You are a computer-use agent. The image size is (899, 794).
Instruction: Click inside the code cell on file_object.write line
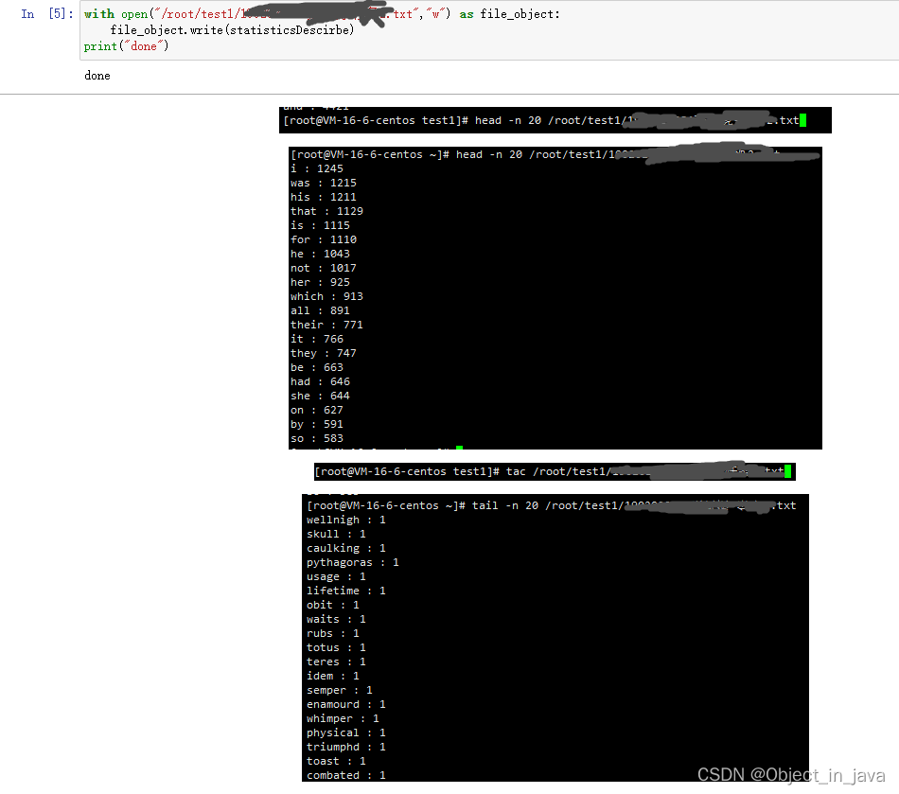pos(232,30)
